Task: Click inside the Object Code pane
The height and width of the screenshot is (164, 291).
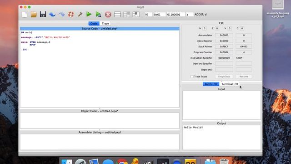Action: (100, 120)
